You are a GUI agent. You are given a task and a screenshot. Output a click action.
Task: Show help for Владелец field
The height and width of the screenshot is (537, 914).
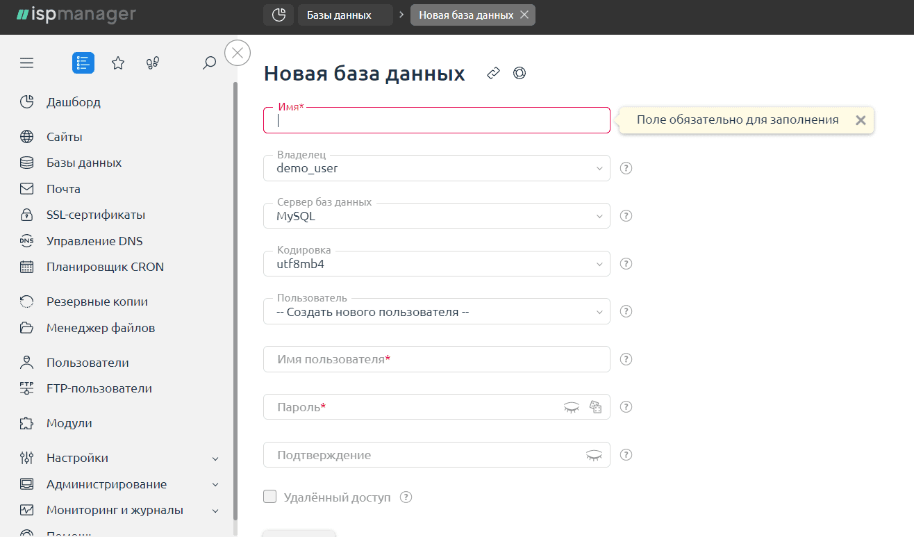626,168
